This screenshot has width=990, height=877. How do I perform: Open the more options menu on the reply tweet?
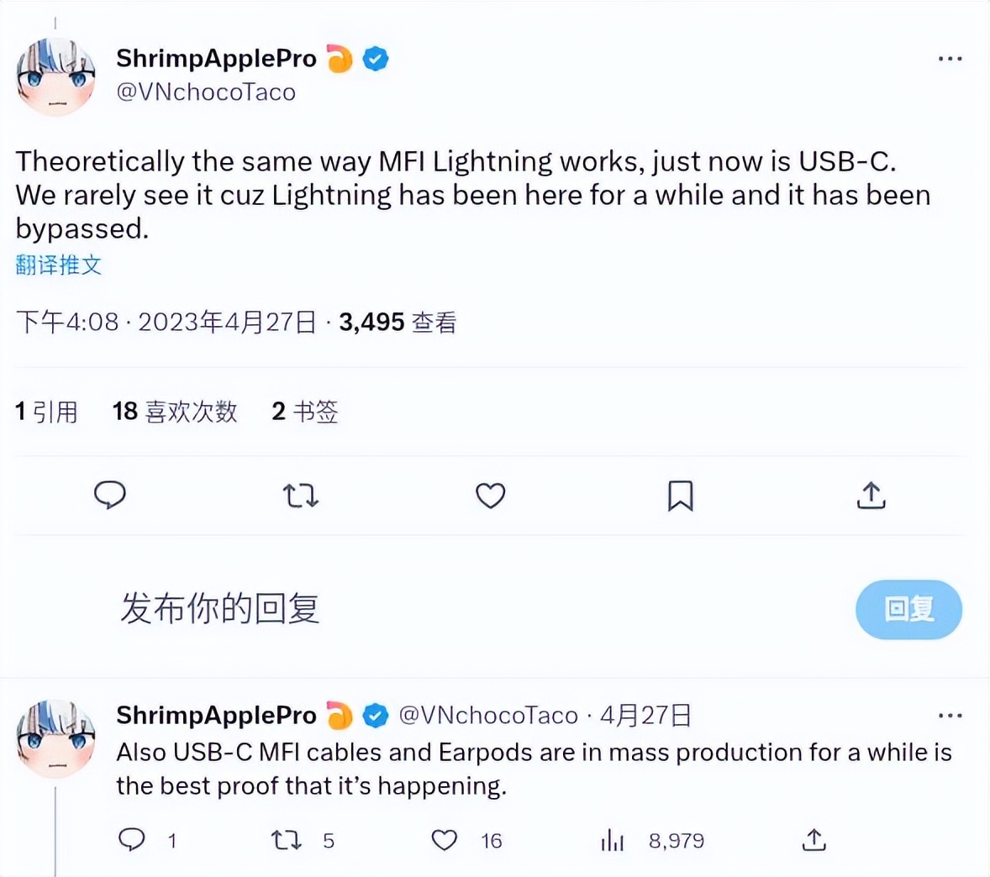point(951,715)
